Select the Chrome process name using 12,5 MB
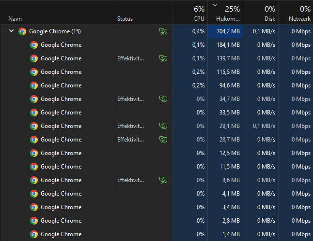This screenshot has width=313, height=241. pos(61,153)
